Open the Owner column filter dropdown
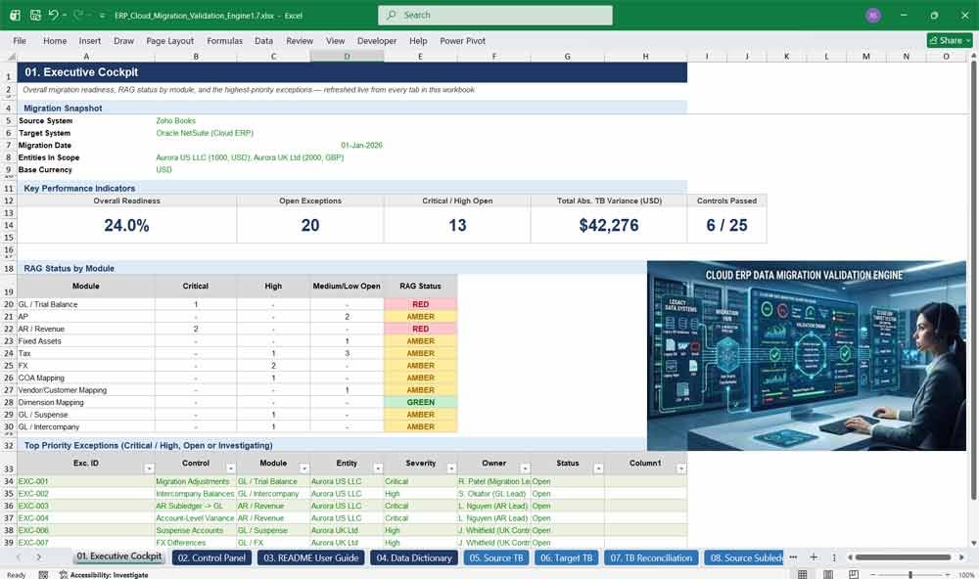979x579 pixels. [525, 468]
